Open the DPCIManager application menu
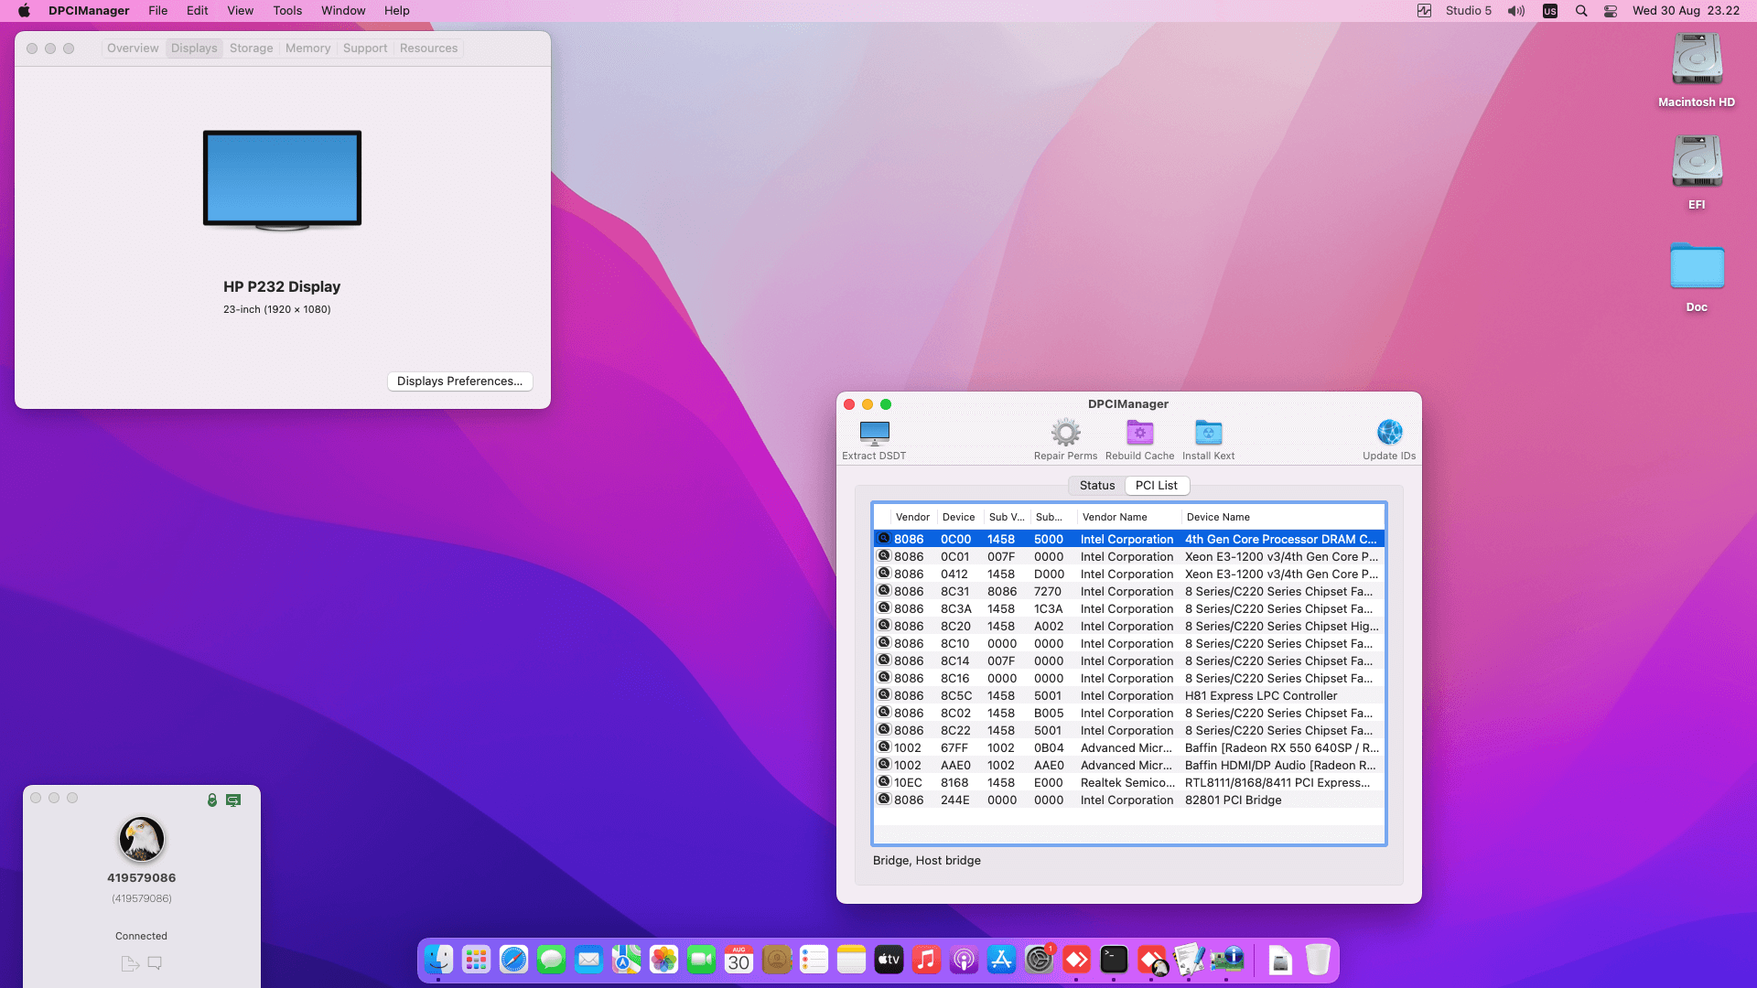This screenshot has width=1757, height=988. click(x=89, y=11)
